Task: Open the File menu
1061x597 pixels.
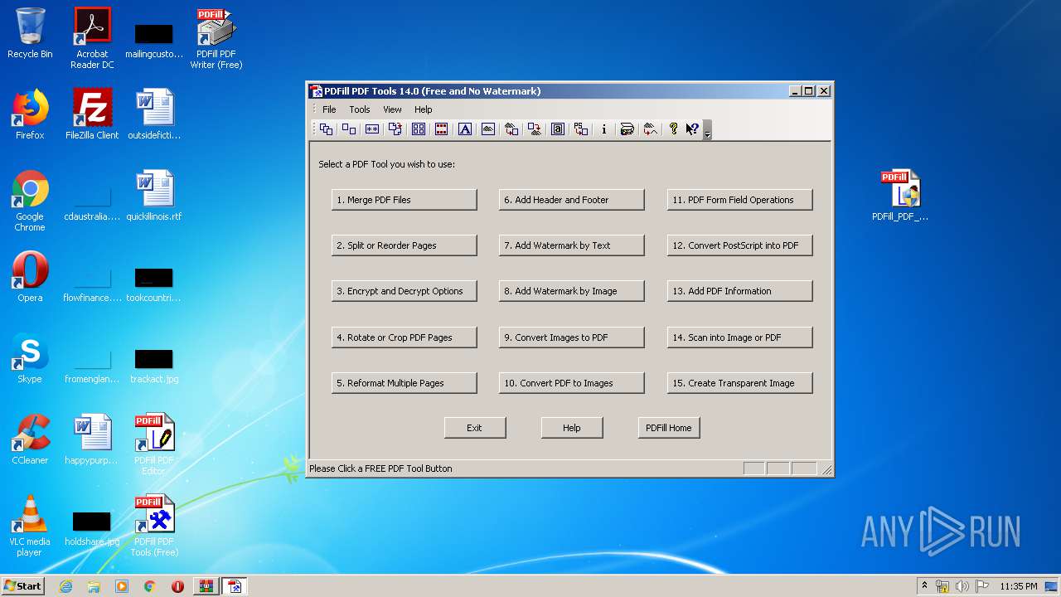Action: coord(329,109)
